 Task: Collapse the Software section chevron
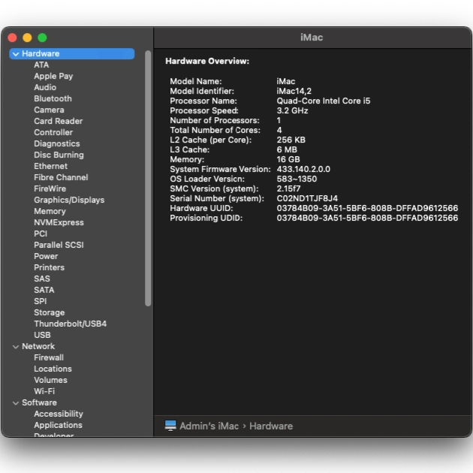tap(16, 403)
